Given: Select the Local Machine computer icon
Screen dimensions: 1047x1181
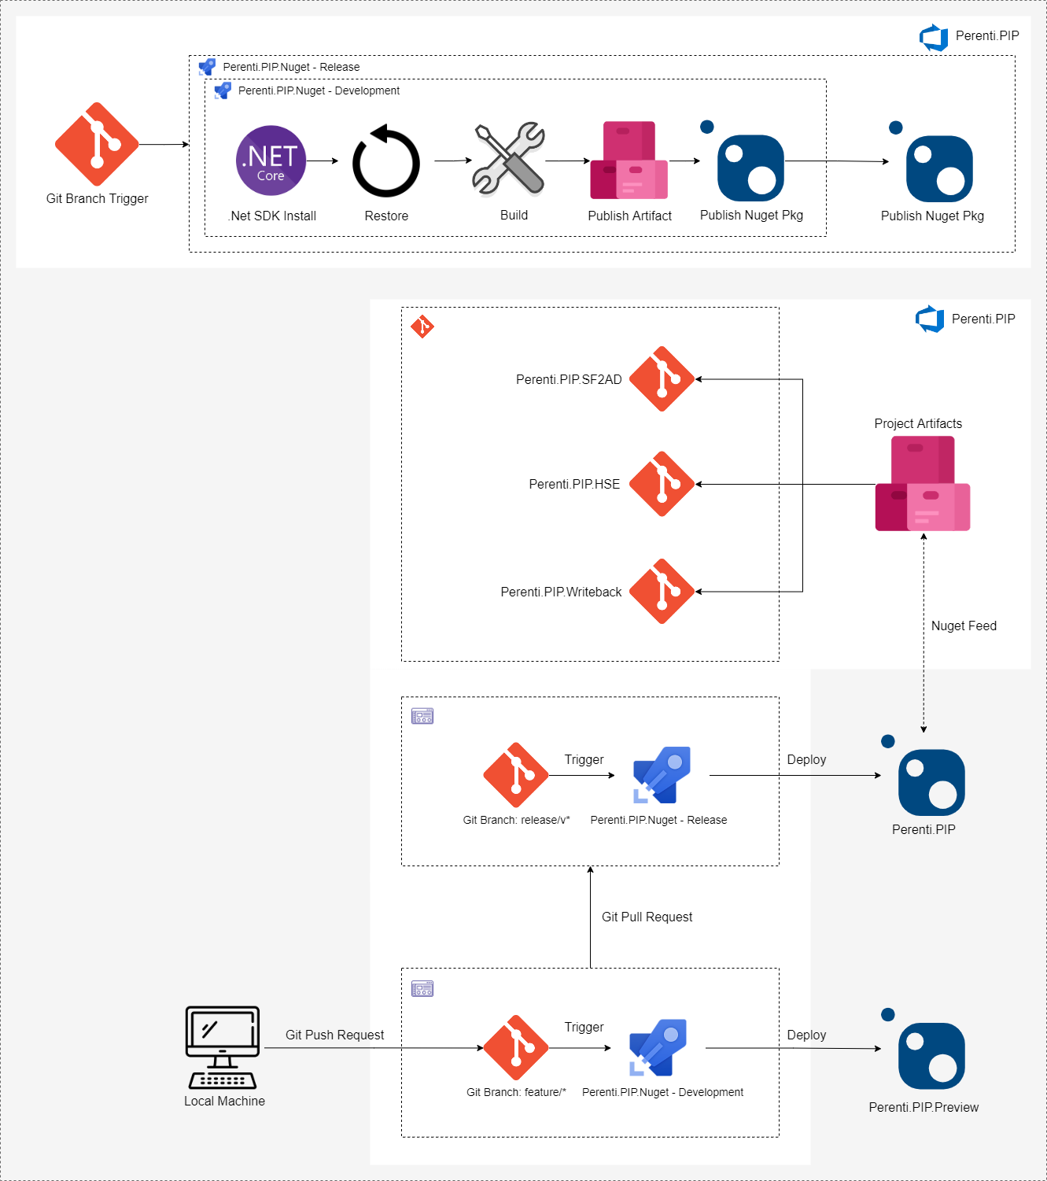Looking at the screenshot, I should pos(223,1047).
